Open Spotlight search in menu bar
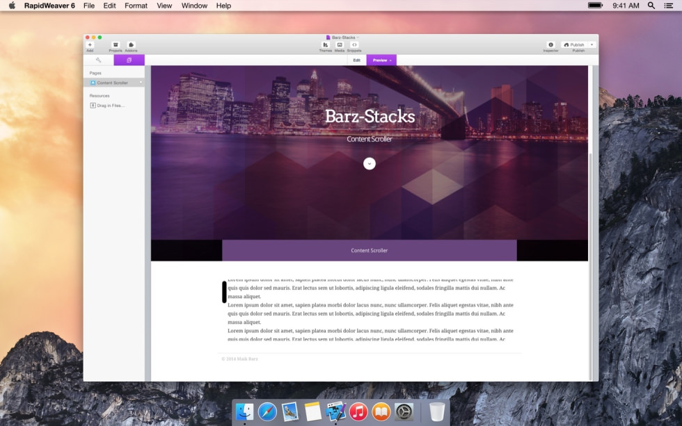This screenshot has height=426, width=682. click(x=651, y=6)
